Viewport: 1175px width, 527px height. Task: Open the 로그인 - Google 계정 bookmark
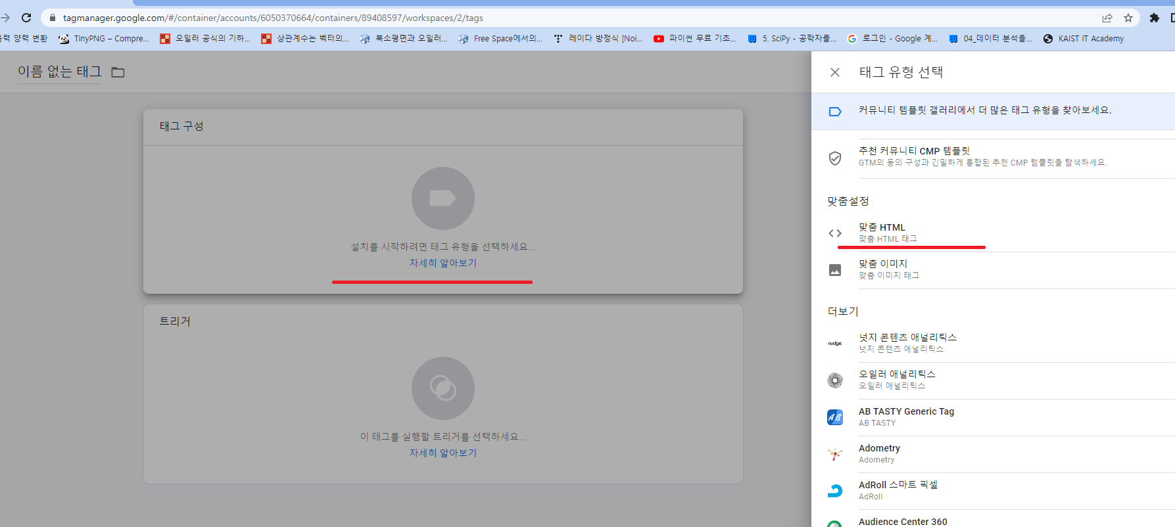(893, 39)
